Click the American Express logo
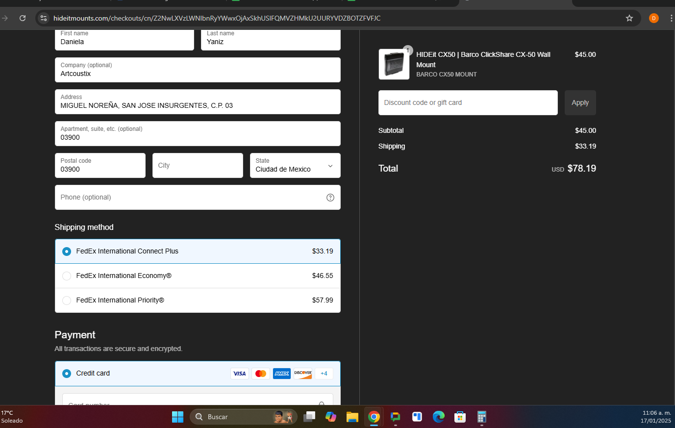Screen dimensions: 675x428 282,374
